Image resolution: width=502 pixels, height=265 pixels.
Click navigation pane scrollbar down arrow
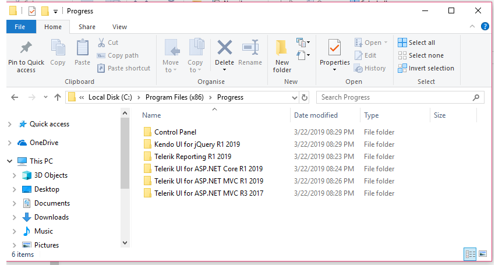click(x=125, y=243)
